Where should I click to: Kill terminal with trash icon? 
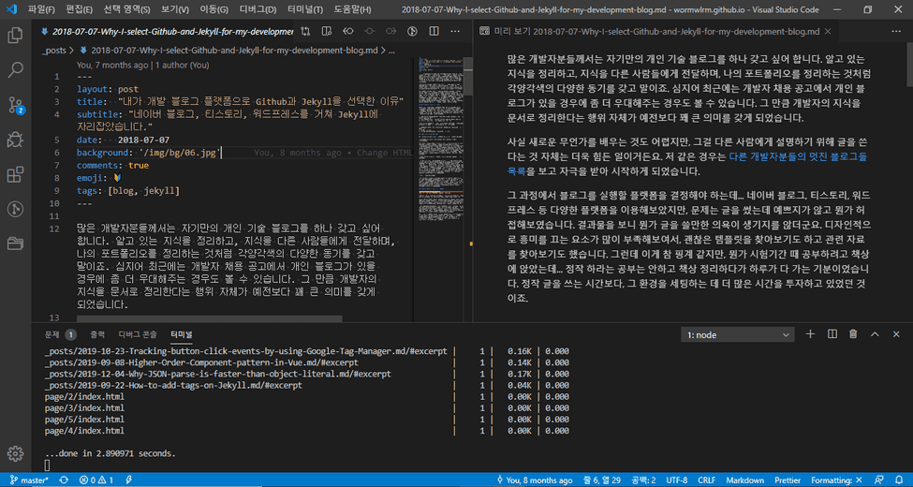(x=853, y=334)
